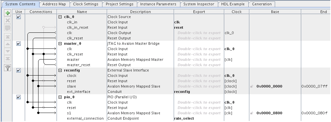331x122 pixels.
Task: Open the filter funnel icon
Action: [x=8, y=68]
